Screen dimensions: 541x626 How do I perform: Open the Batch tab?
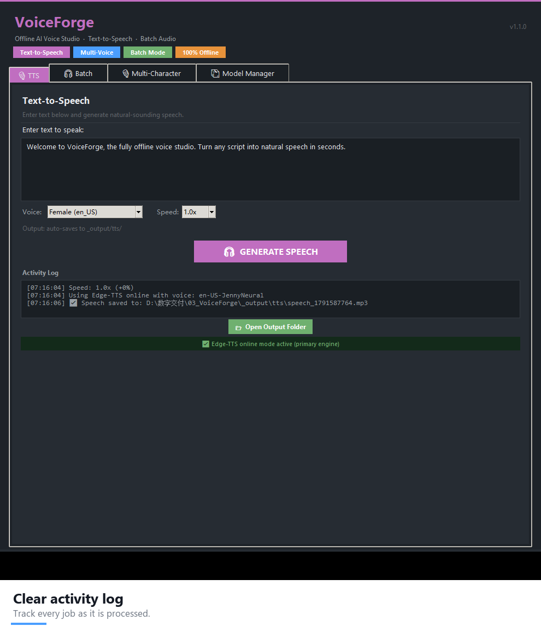[x=78, y=73]
